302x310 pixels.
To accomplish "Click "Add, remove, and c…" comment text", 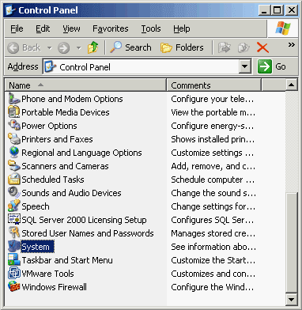I will tap(213, 166).
